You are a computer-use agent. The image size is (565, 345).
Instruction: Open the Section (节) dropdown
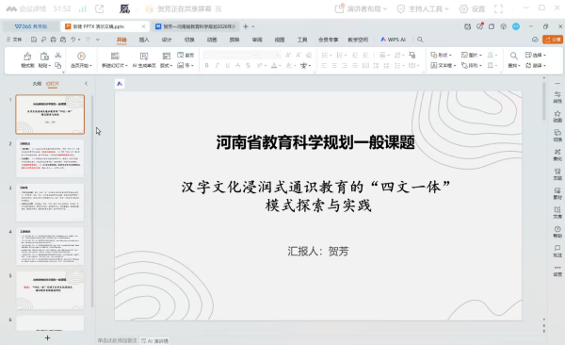click(186, 65)
